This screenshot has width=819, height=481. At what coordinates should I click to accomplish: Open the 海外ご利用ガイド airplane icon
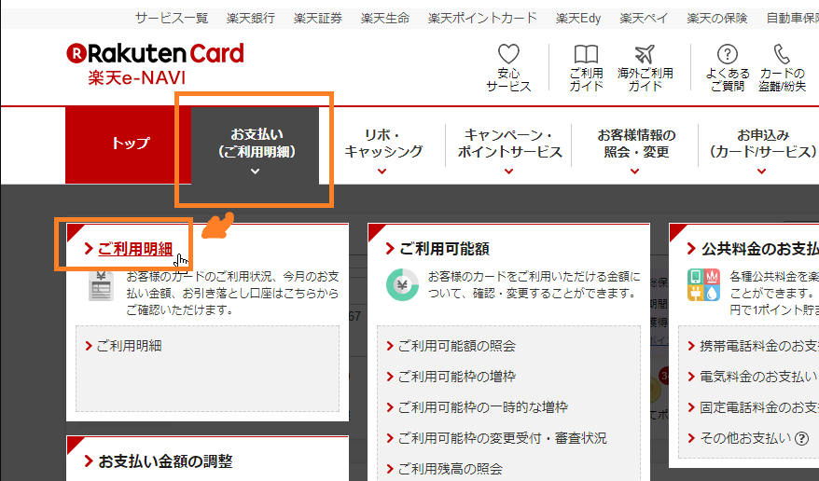pos(645,54)
